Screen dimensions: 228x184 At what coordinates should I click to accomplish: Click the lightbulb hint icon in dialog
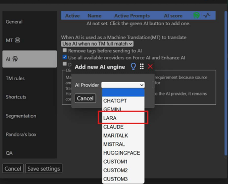tap(133, 66)
